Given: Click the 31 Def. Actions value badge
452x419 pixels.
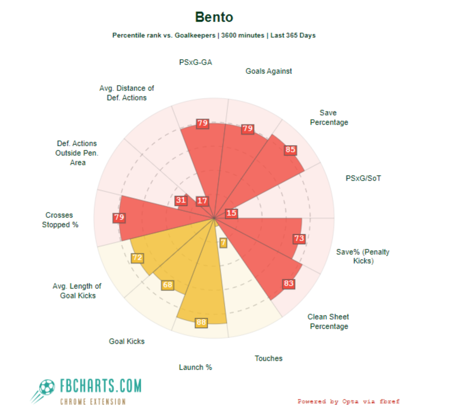Looking at the screenshot, I should tap(181, 200).
